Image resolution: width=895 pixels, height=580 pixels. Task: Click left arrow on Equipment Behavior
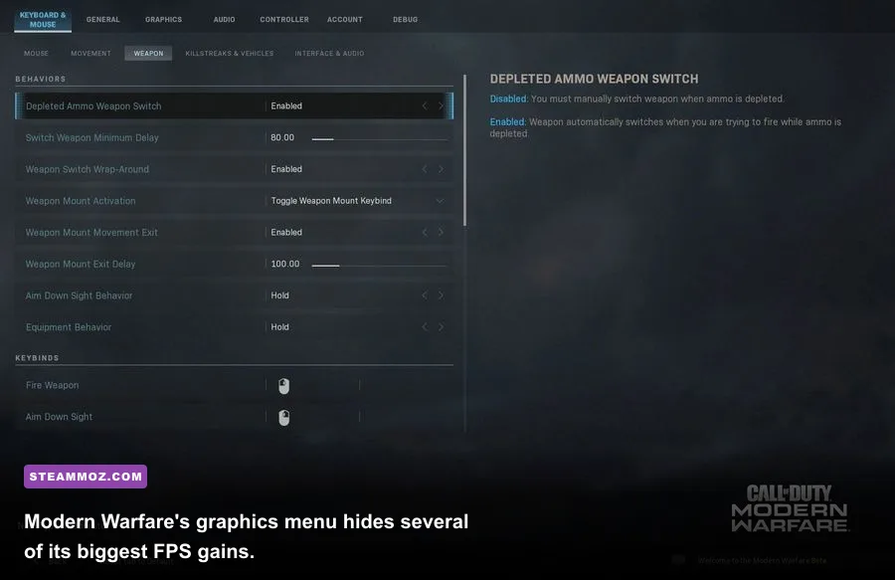coord(425,327)
